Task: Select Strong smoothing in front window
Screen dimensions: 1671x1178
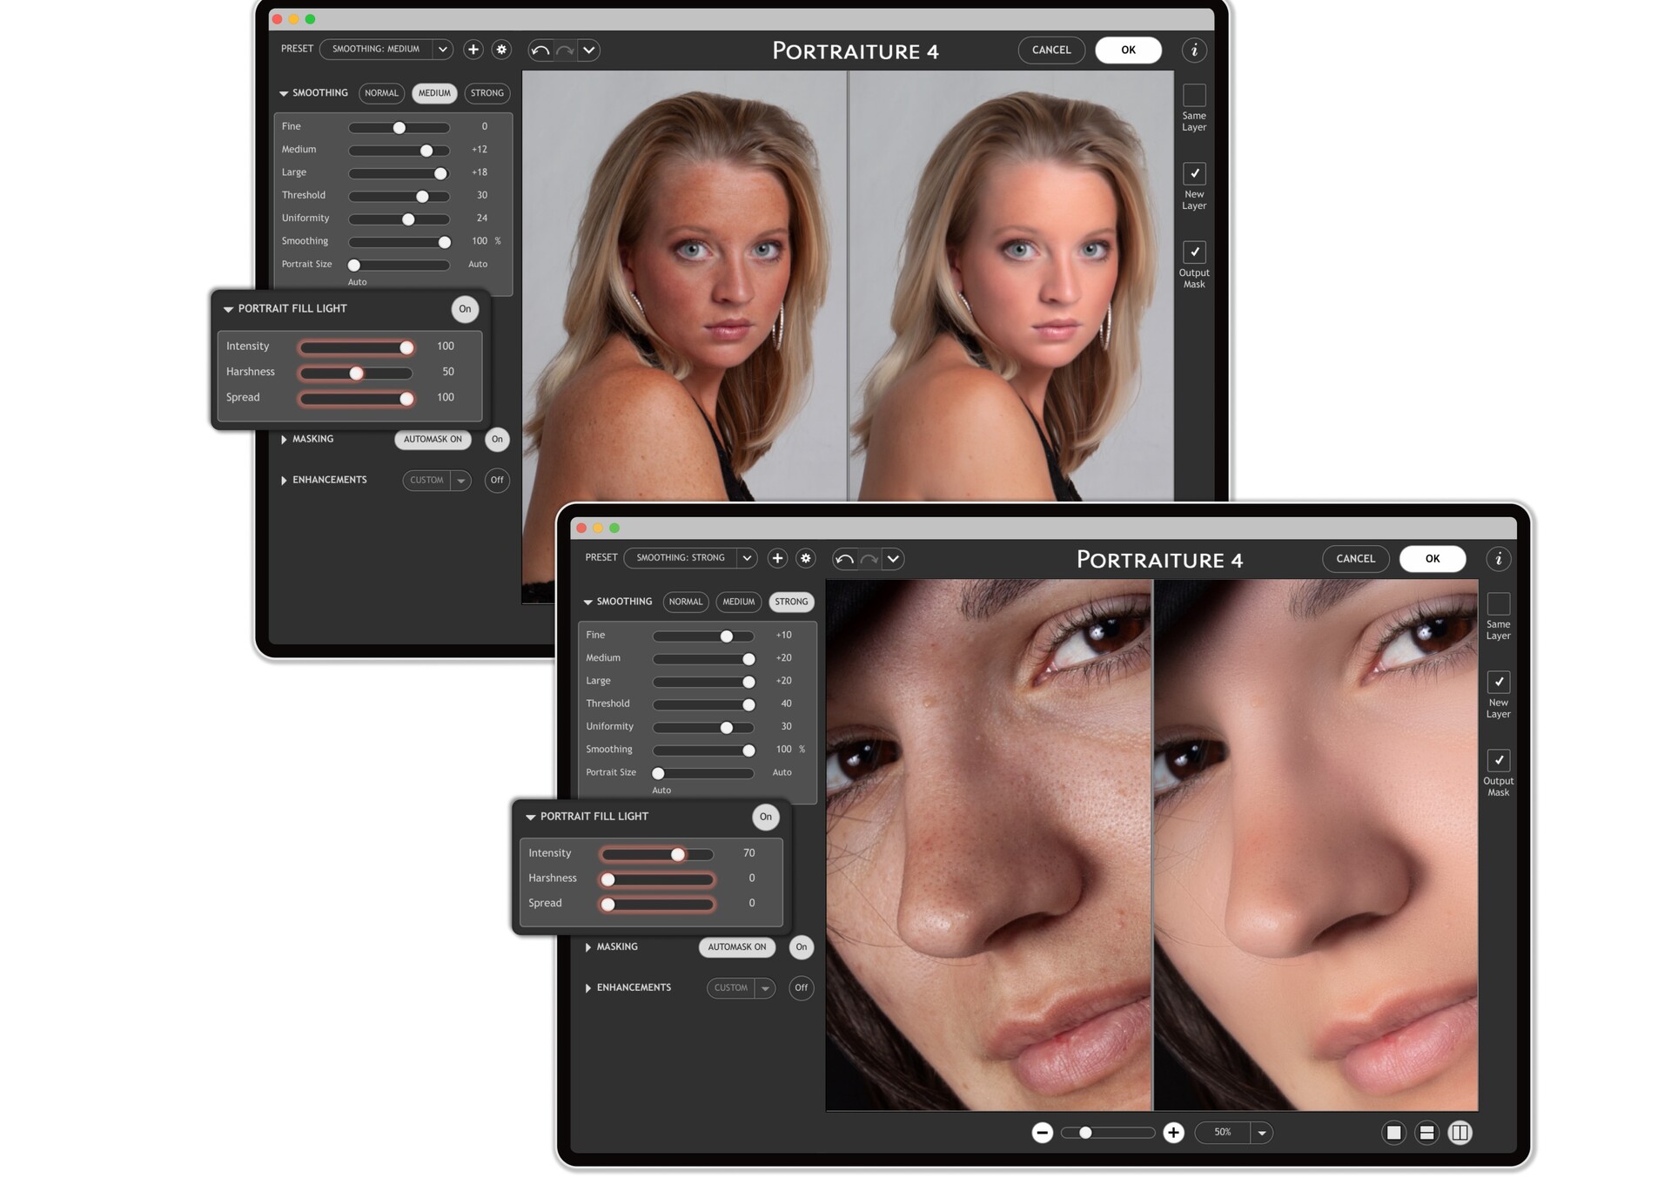Action: click(791, 602)
